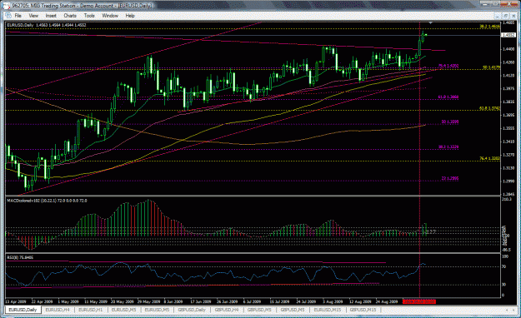Click the 24 Aug 2009 date label
The height and width of the screenshot is (318, 521).
coord(387,301)
